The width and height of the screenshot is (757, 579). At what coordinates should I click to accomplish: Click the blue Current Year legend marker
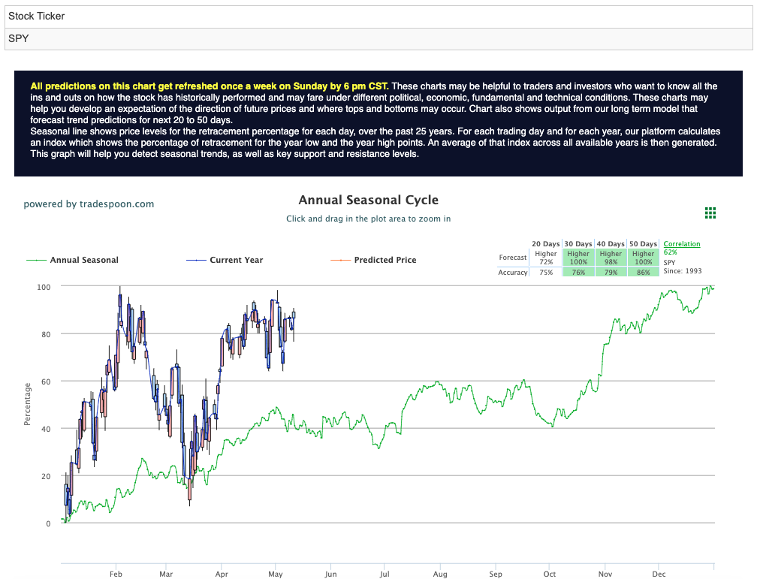click(196, 261)
